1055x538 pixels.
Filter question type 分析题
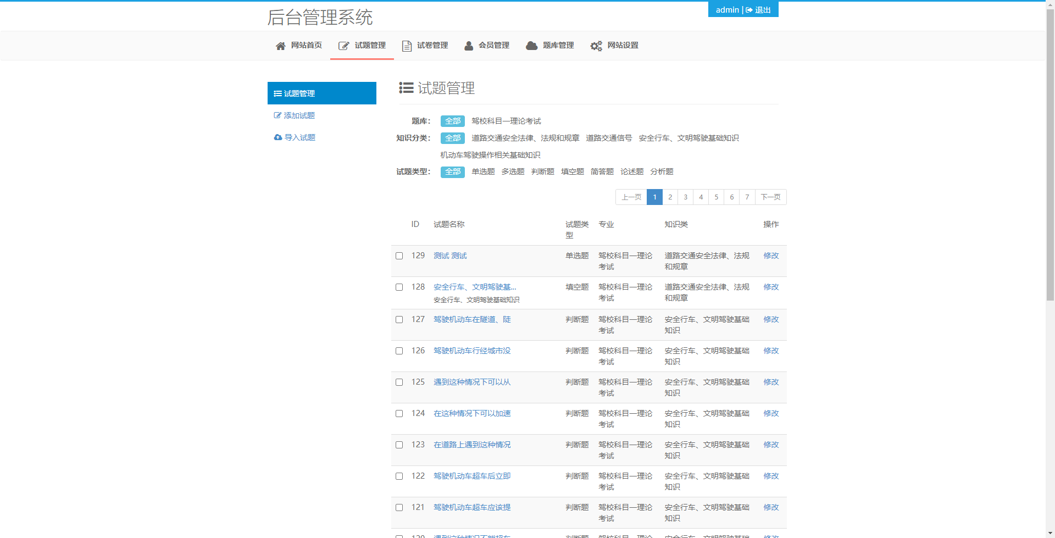click(x=662, y=171)
